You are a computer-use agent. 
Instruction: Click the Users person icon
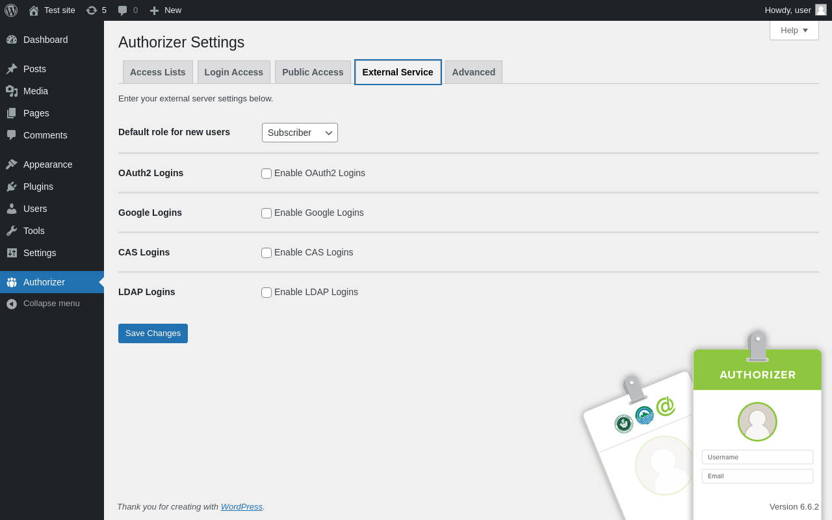[x=12, y=209]
